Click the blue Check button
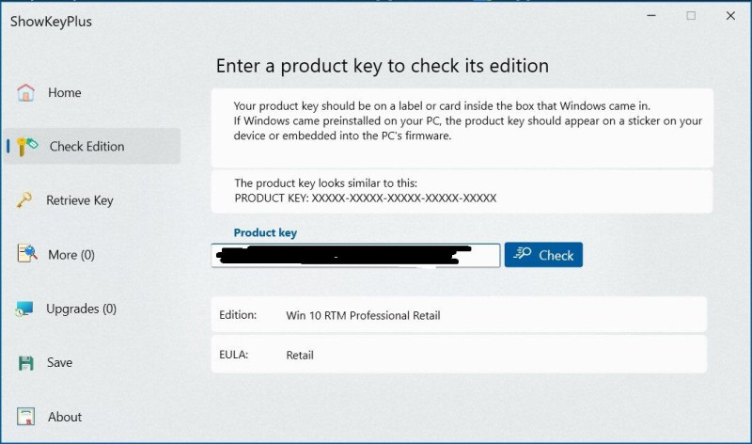 coord(543,254)
